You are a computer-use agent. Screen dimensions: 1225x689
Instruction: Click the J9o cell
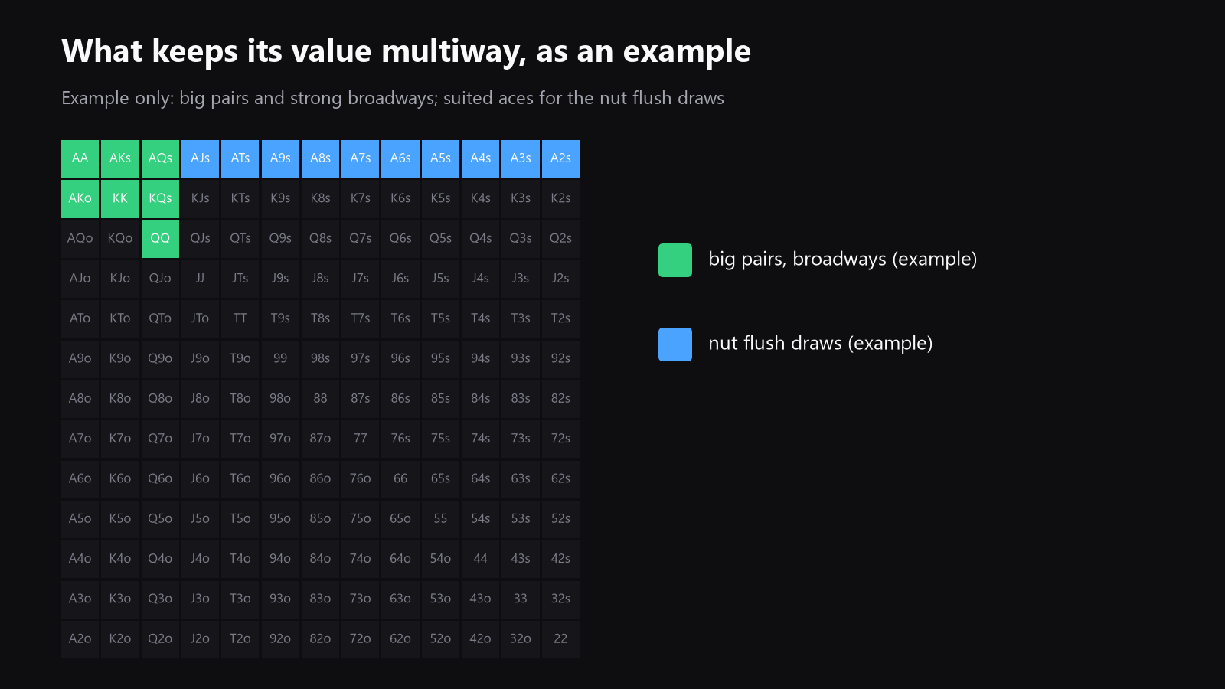[x=201, y=358]
